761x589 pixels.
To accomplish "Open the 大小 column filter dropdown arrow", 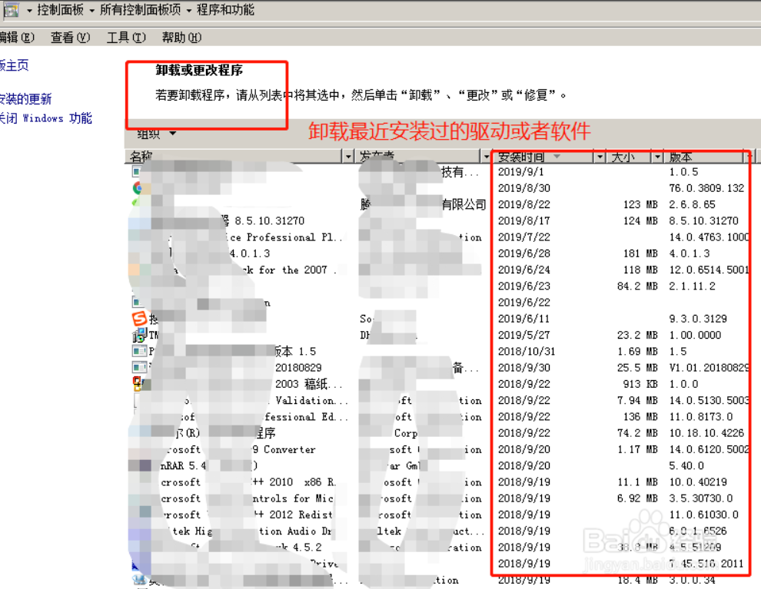I will (657, 157).
